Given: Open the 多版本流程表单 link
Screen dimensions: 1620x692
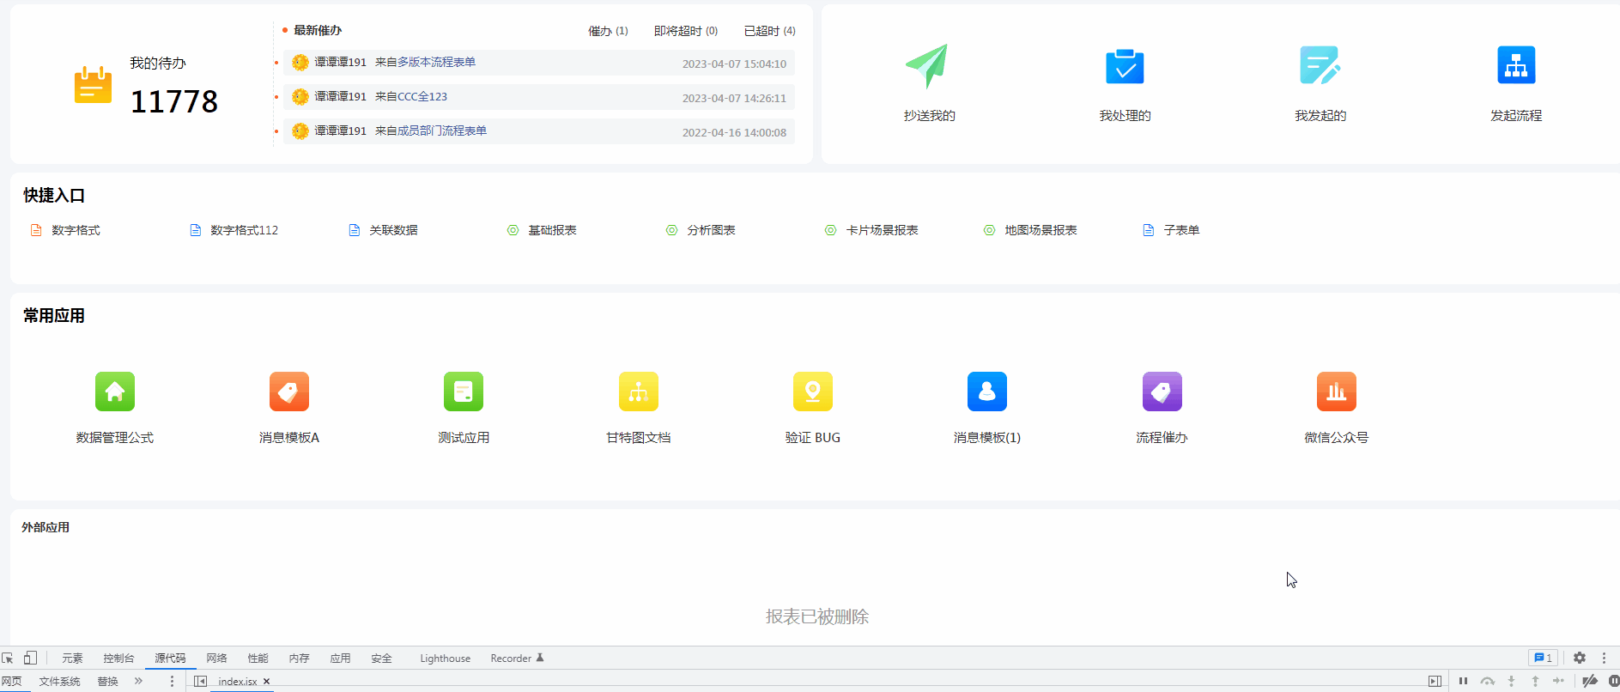Looking at the screenshot, I should pyautogui.click(x=436, y=62).
